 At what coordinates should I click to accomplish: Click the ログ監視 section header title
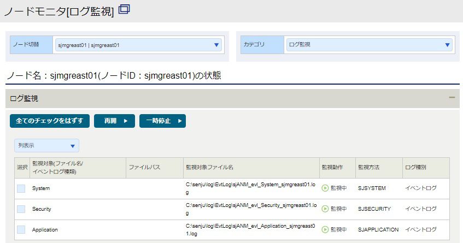[x=24, y=98]
